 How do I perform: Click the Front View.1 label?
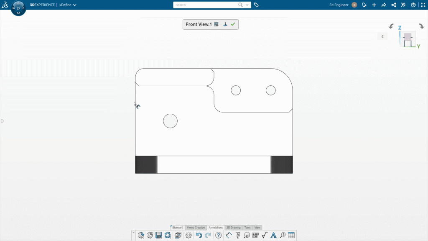(199, 24)
